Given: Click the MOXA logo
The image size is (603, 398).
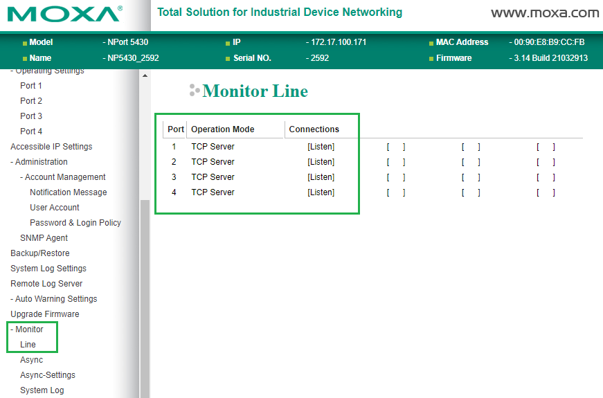Looking at the screenshot, I should pos(65,15).
